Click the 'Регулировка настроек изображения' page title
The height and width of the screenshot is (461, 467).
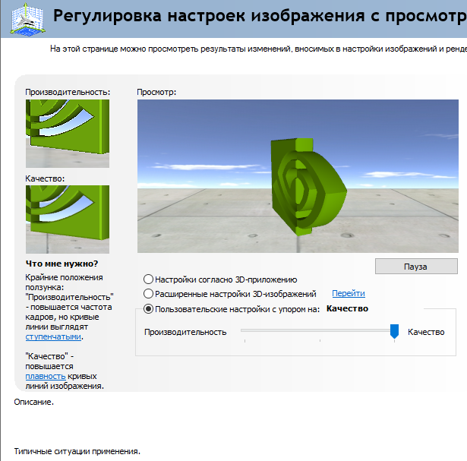click(x=209, y=15)
